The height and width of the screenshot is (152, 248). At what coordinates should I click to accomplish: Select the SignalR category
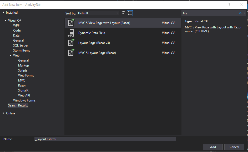[x=23, y=90]
